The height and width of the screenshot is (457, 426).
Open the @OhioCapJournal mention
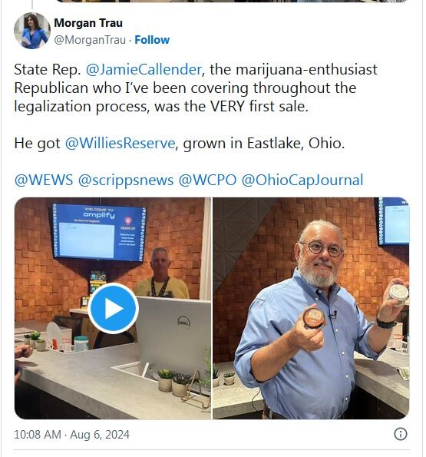tap(302, 180)
